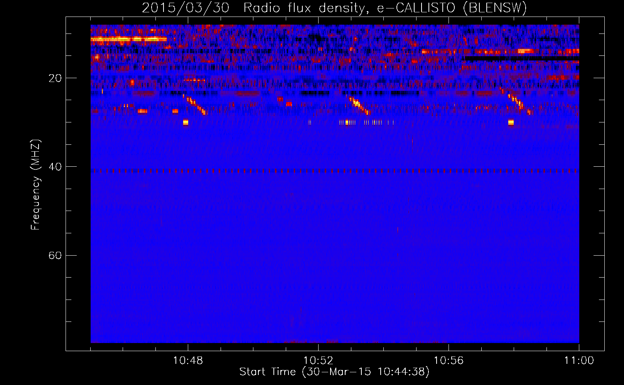The width and height of the screenshot is (624, 385).
Task: Click the 10:48 time tick label
Action: pyautogui.click(x=188, y=361)
